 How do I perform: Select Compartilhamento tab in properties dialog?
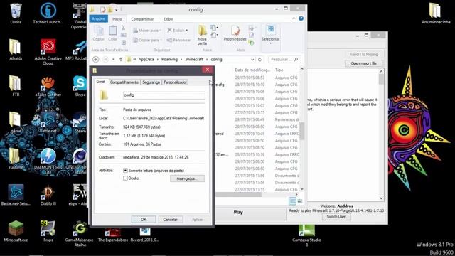point(124,82)
